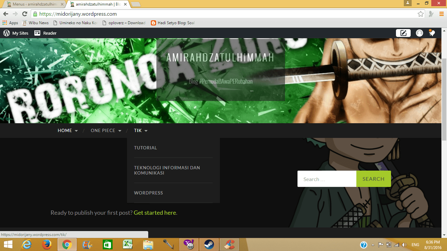Open Yahoo Messenger from the taskbar
This screenshot has width=447, height=251.
click(189, 244)
